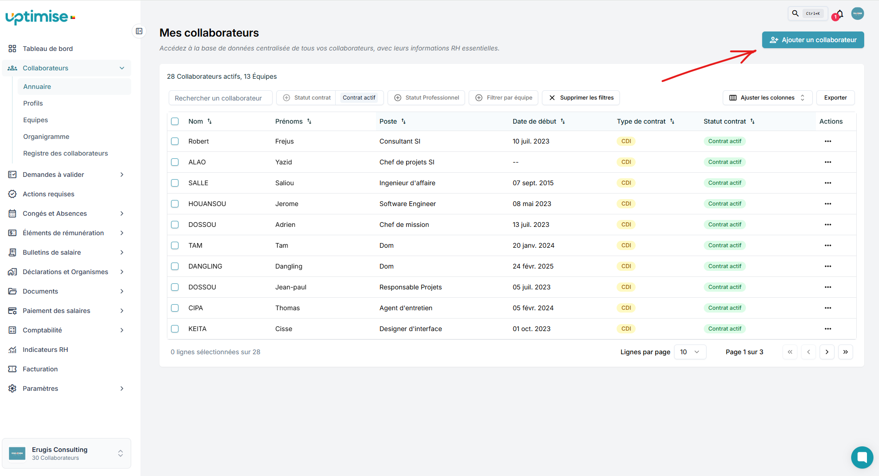Screen dimensions: 879x476
Task: Open the Statut contrat filter
Action: click(x=306, y=98)
